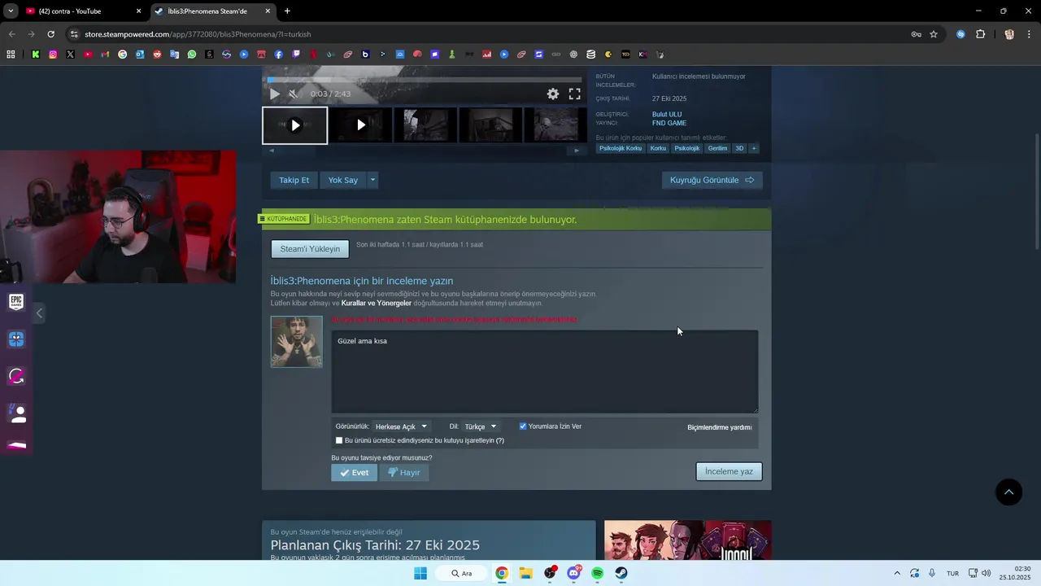
Task: Choose Hayır to not recommend
Action: click(x=404, y=473)
